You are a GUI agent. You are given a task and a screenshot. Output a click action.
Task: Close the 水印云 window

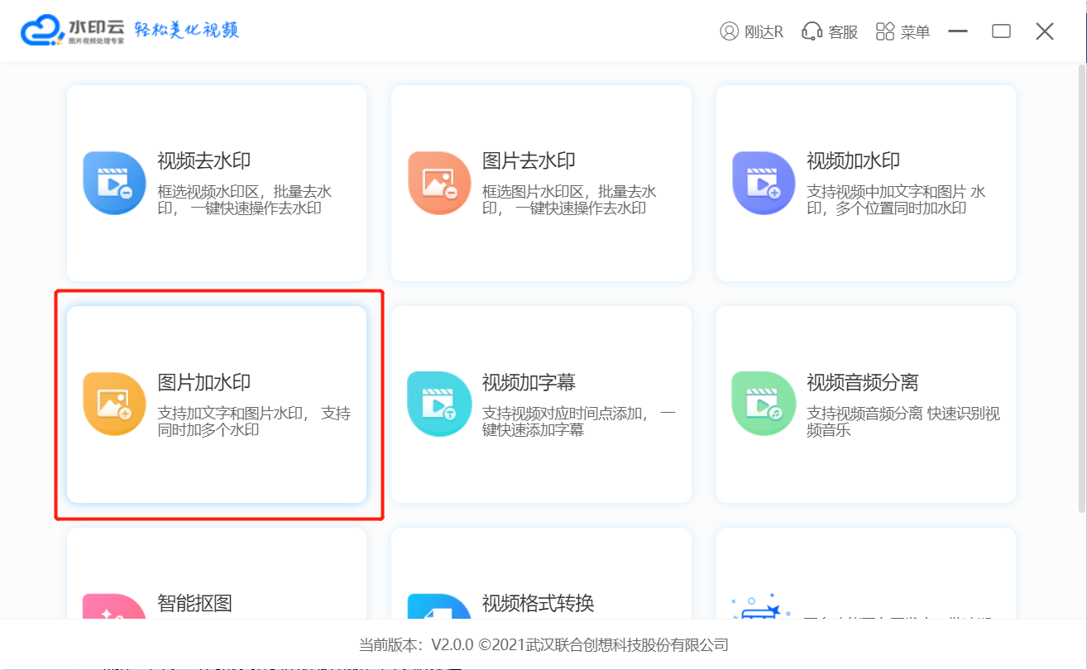pyautogui.click(x=1045, y=31)
